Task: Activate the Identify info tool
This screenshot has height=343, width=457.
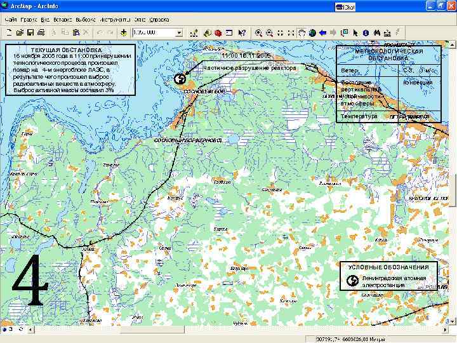Action: [366, 33]
